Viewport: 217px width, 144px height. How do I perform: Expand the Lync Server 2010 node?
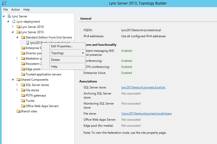(x=13, y=27)
